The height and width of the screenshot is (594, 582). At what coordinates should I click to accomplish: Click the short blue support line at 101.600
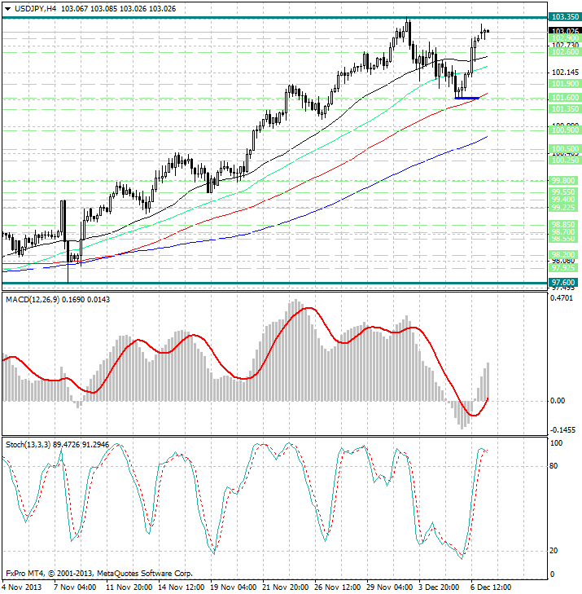coord(467,98)
